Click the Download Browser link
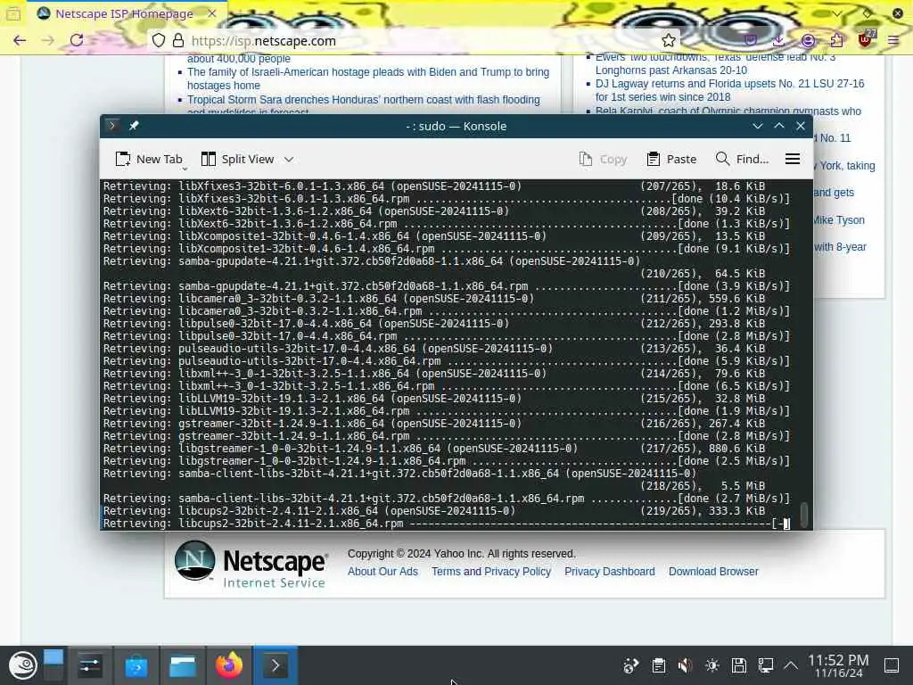This screenshot has width=913, height=685. click(x=713, y=572)
